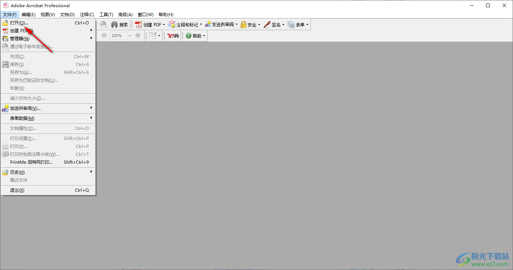Click the 发送供审阅 toolbar button
This screenshot has height=270, width=513.
point(219,24)
